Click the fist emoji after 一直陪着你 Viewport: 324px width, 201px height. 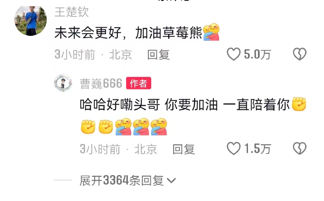coord(299,104)
